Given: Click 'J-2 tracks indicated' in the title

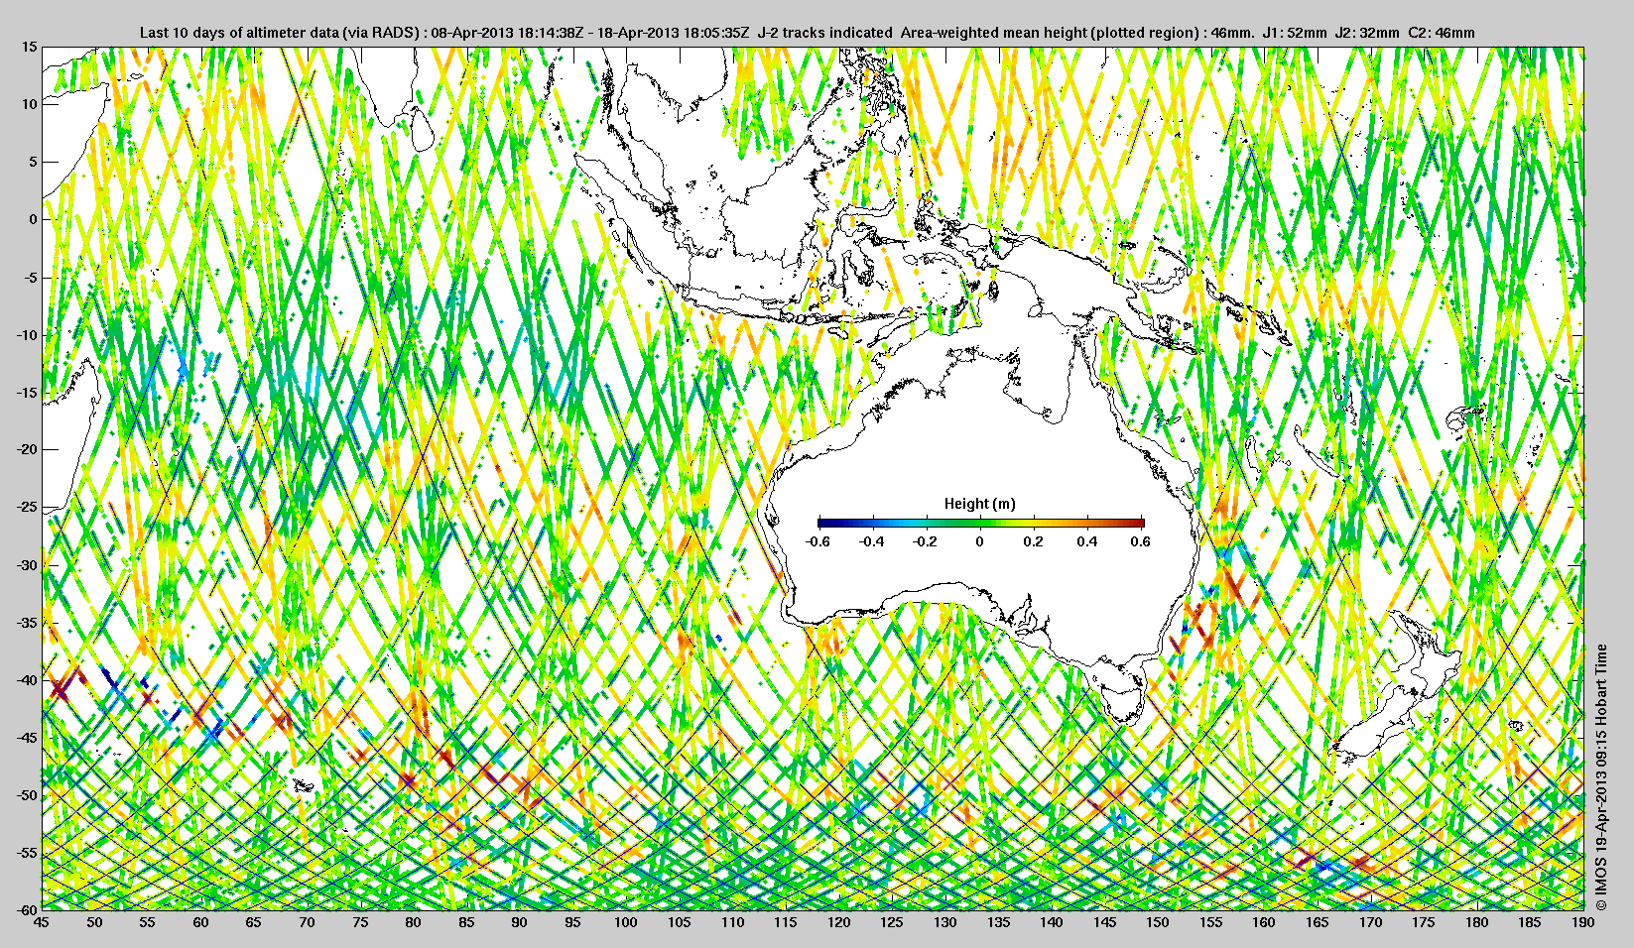Looking at the screenshot, I should coord(824,33).
